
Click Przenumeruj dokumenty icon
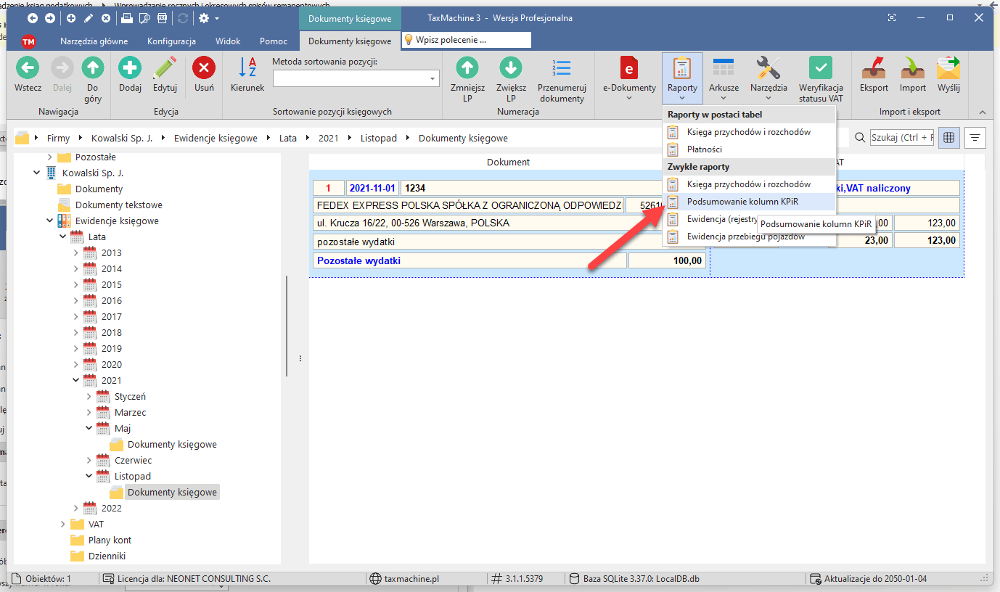tap(561, 69)
